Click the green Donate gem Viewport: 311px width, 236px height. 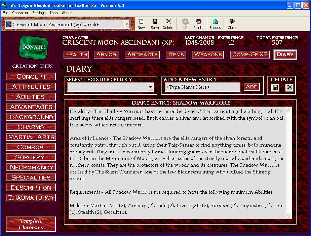(33, 47)
